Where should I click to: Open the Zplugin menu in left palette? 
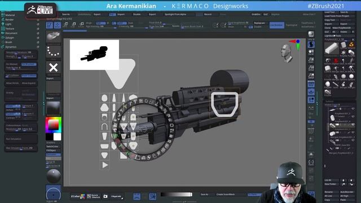[10, 38]
